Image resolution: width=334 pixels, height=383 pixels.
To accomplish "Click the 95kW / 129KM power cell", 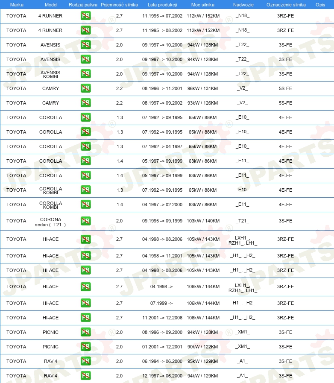I will [x=202, y=361].
